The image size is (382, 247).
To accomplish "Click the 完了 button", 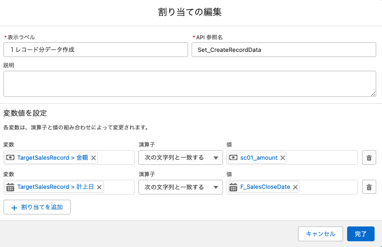I will coord(361,234).
